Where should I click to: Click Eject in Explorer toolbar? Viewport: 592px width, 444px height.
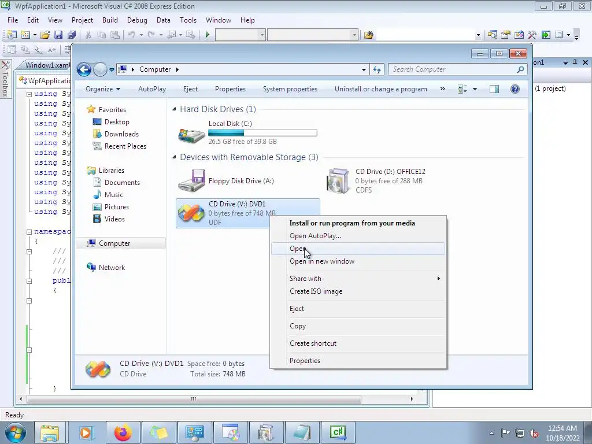[x=190, y=89]
